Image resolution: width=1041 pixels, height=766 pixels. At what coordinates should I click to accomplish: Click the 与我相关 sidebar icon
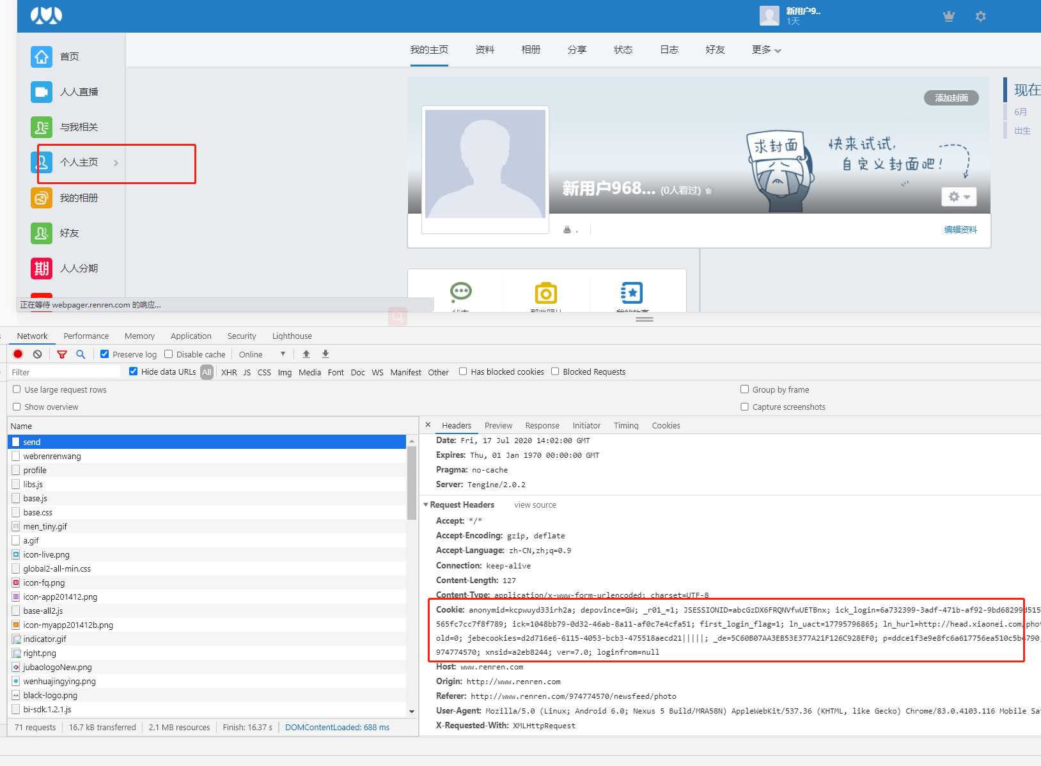pos(42,127)
